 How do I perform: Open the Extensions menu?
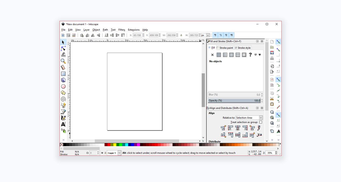tap(134, 30)
